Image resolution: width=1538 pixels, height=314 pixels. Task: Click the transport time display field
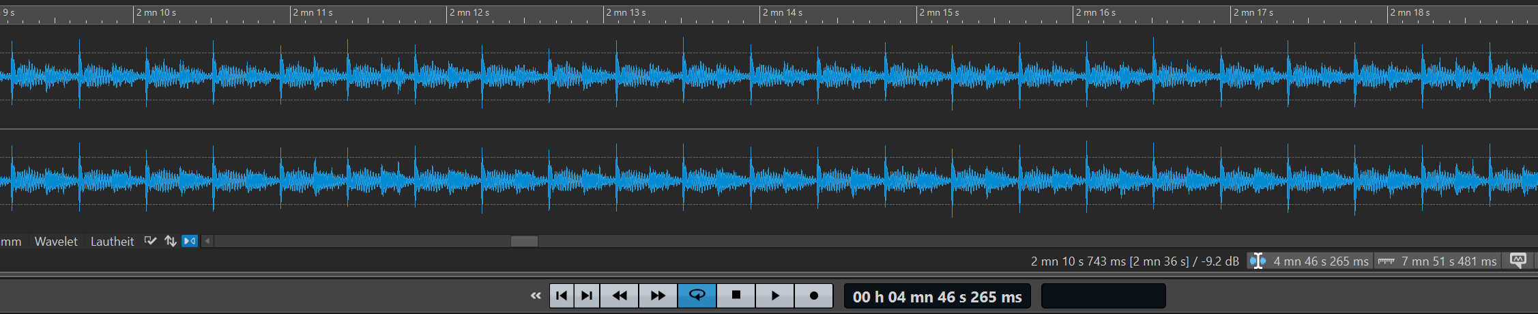click(x=937, y=297)
